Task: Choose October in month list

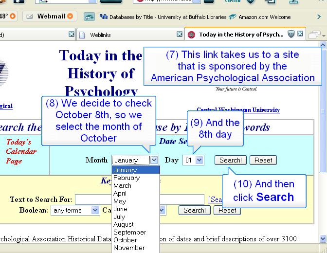Action: tap(136, 240)
